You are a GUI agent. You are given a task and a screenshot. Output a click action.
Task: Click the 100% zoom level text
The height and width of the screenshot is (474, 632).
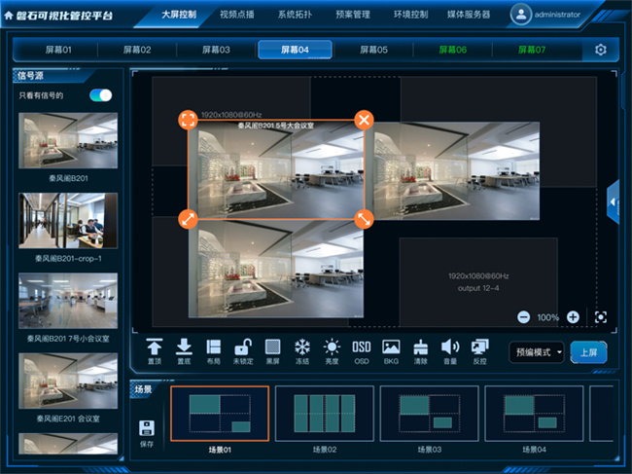point(547,317)
